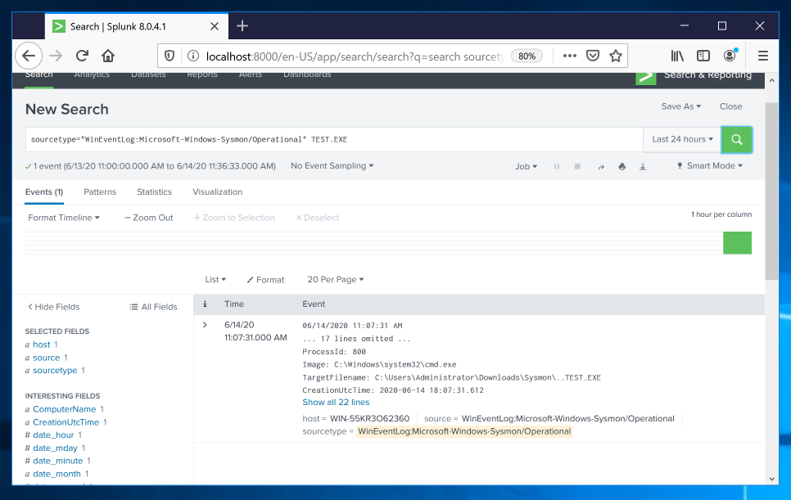Screen dimensions: 791x500
Task: Click the browser back arrow
Action: pos(28,56)
